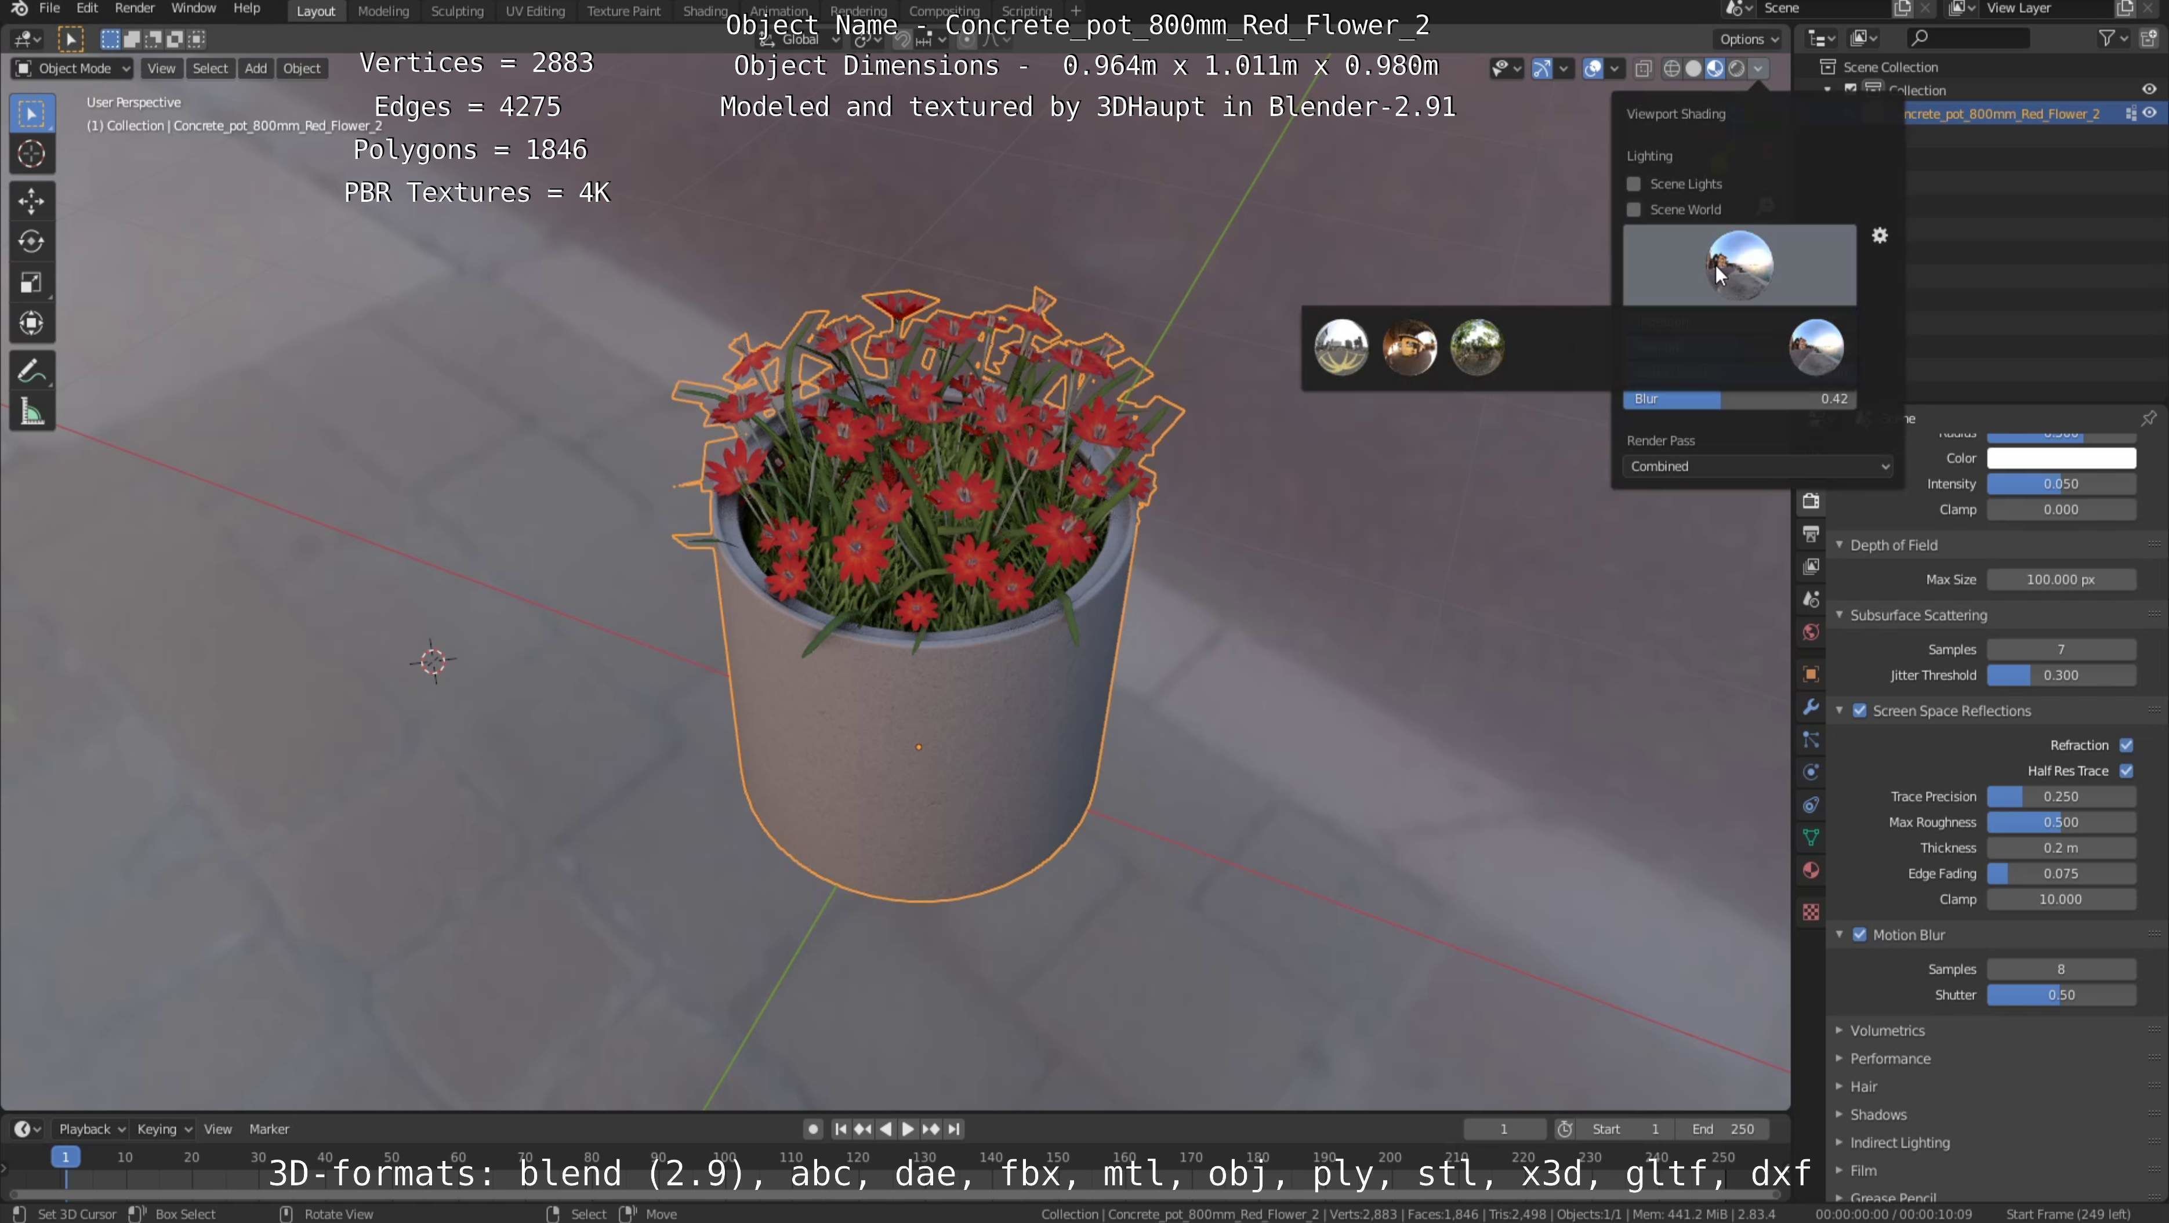
Task: Expand the Shadows panel
Action: [x=1878, y=1115]
